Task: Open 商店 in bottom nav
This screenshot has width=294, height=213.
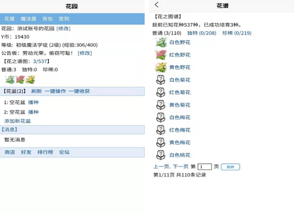Action: point(10,152)
